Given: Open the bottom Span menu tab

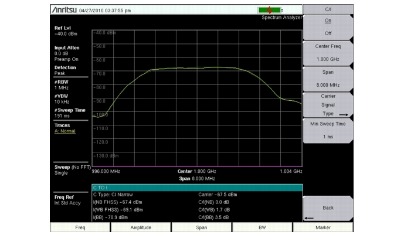Looking at the screenshot, I should tap(202, 227).
